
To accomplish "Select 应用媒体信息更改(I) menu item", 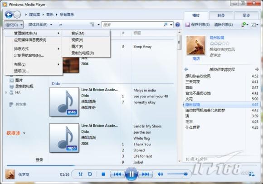I will click(x=33, y=40).
